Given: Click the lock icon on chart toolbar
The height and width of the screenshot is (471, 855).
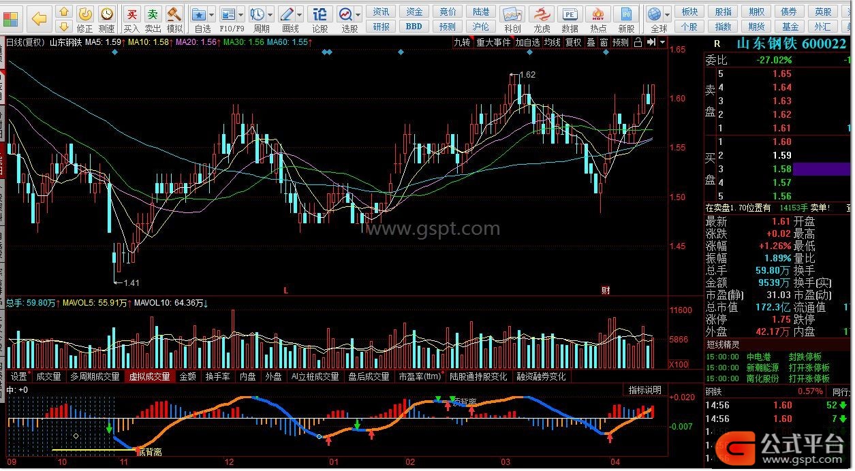Looking at the screenshot, I should (x=638, y=42).
